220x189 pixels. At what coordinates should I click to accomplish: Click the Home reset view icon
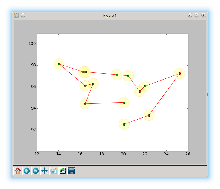[x=18, y=171]
